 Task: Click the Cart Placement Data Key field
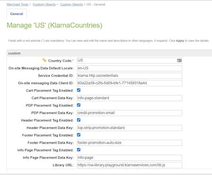pyautogui.click(x=130, y=98)
